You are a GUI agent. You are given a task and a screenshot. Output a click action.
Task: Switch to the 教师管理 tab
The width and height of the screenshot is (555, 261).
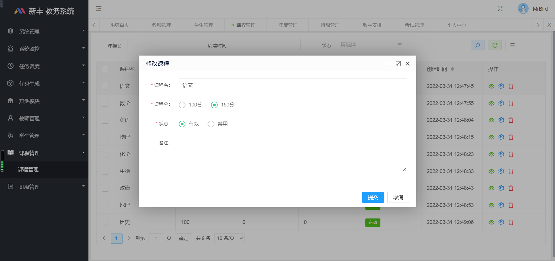[x=162, y=25]
